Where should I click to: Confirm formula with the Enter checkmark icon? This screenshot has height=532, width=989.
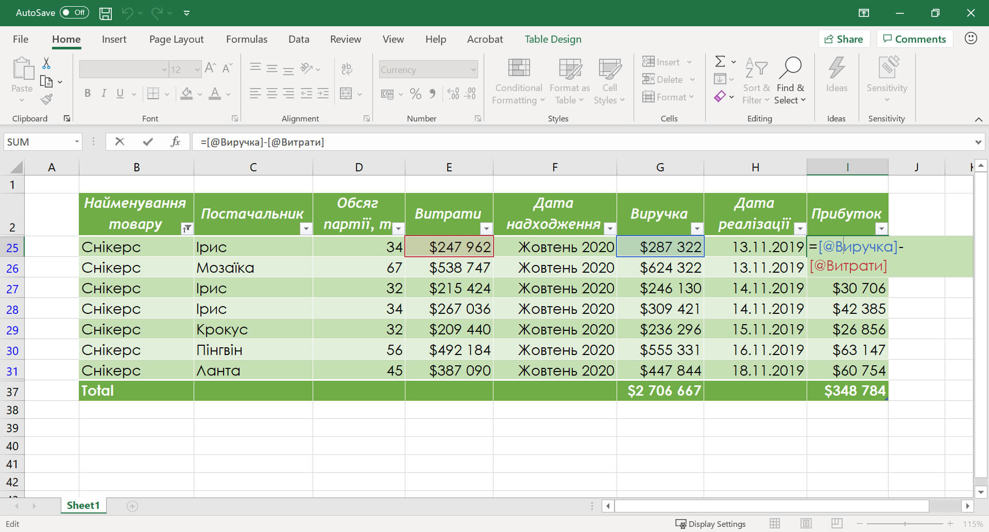pyautogui.click(x=148, y=142)
